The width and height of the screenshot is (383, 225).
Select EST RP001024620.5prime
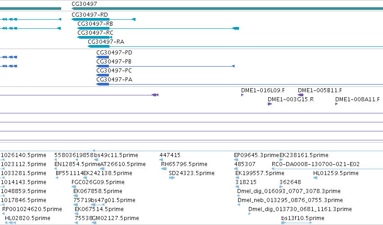(x=32, y=209)
